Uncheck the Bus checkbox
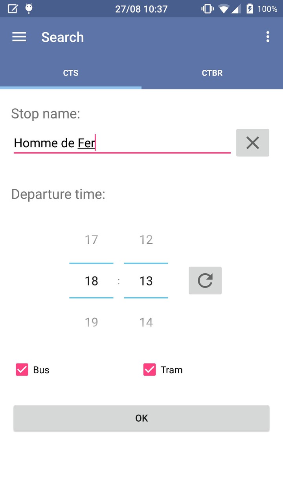Screen dimensions: 283x504 (x=22, y=370)
